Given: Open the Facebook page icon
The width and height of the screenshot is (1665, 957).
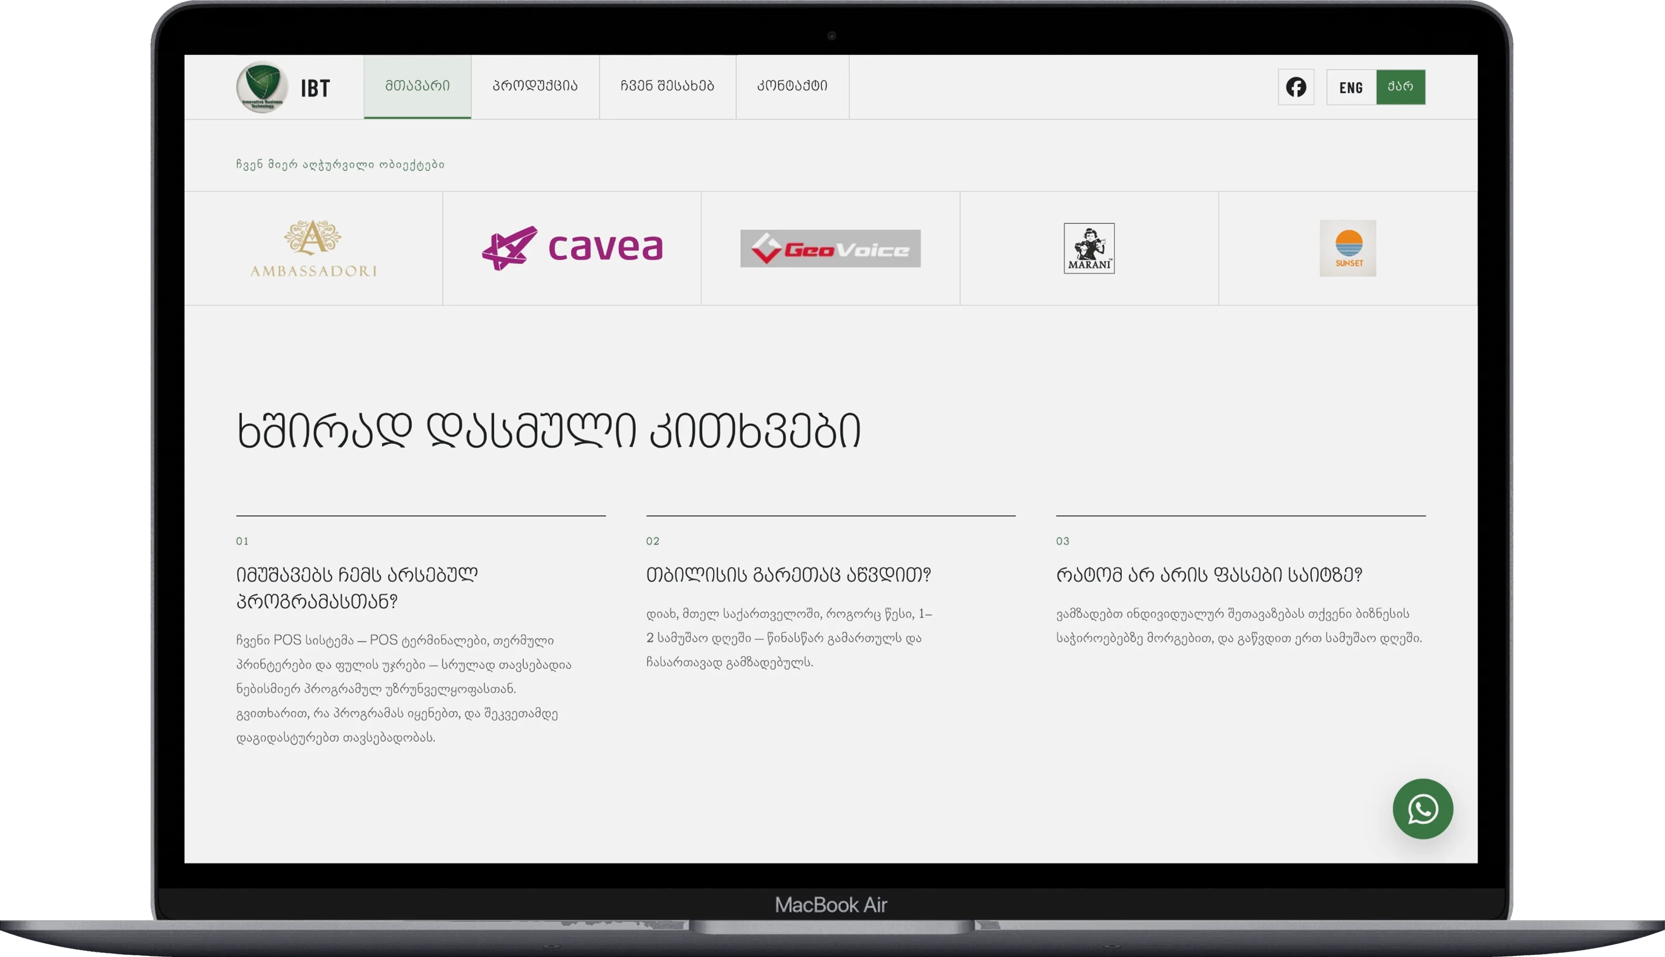Looking at the screenshot, I should 1295,87.
